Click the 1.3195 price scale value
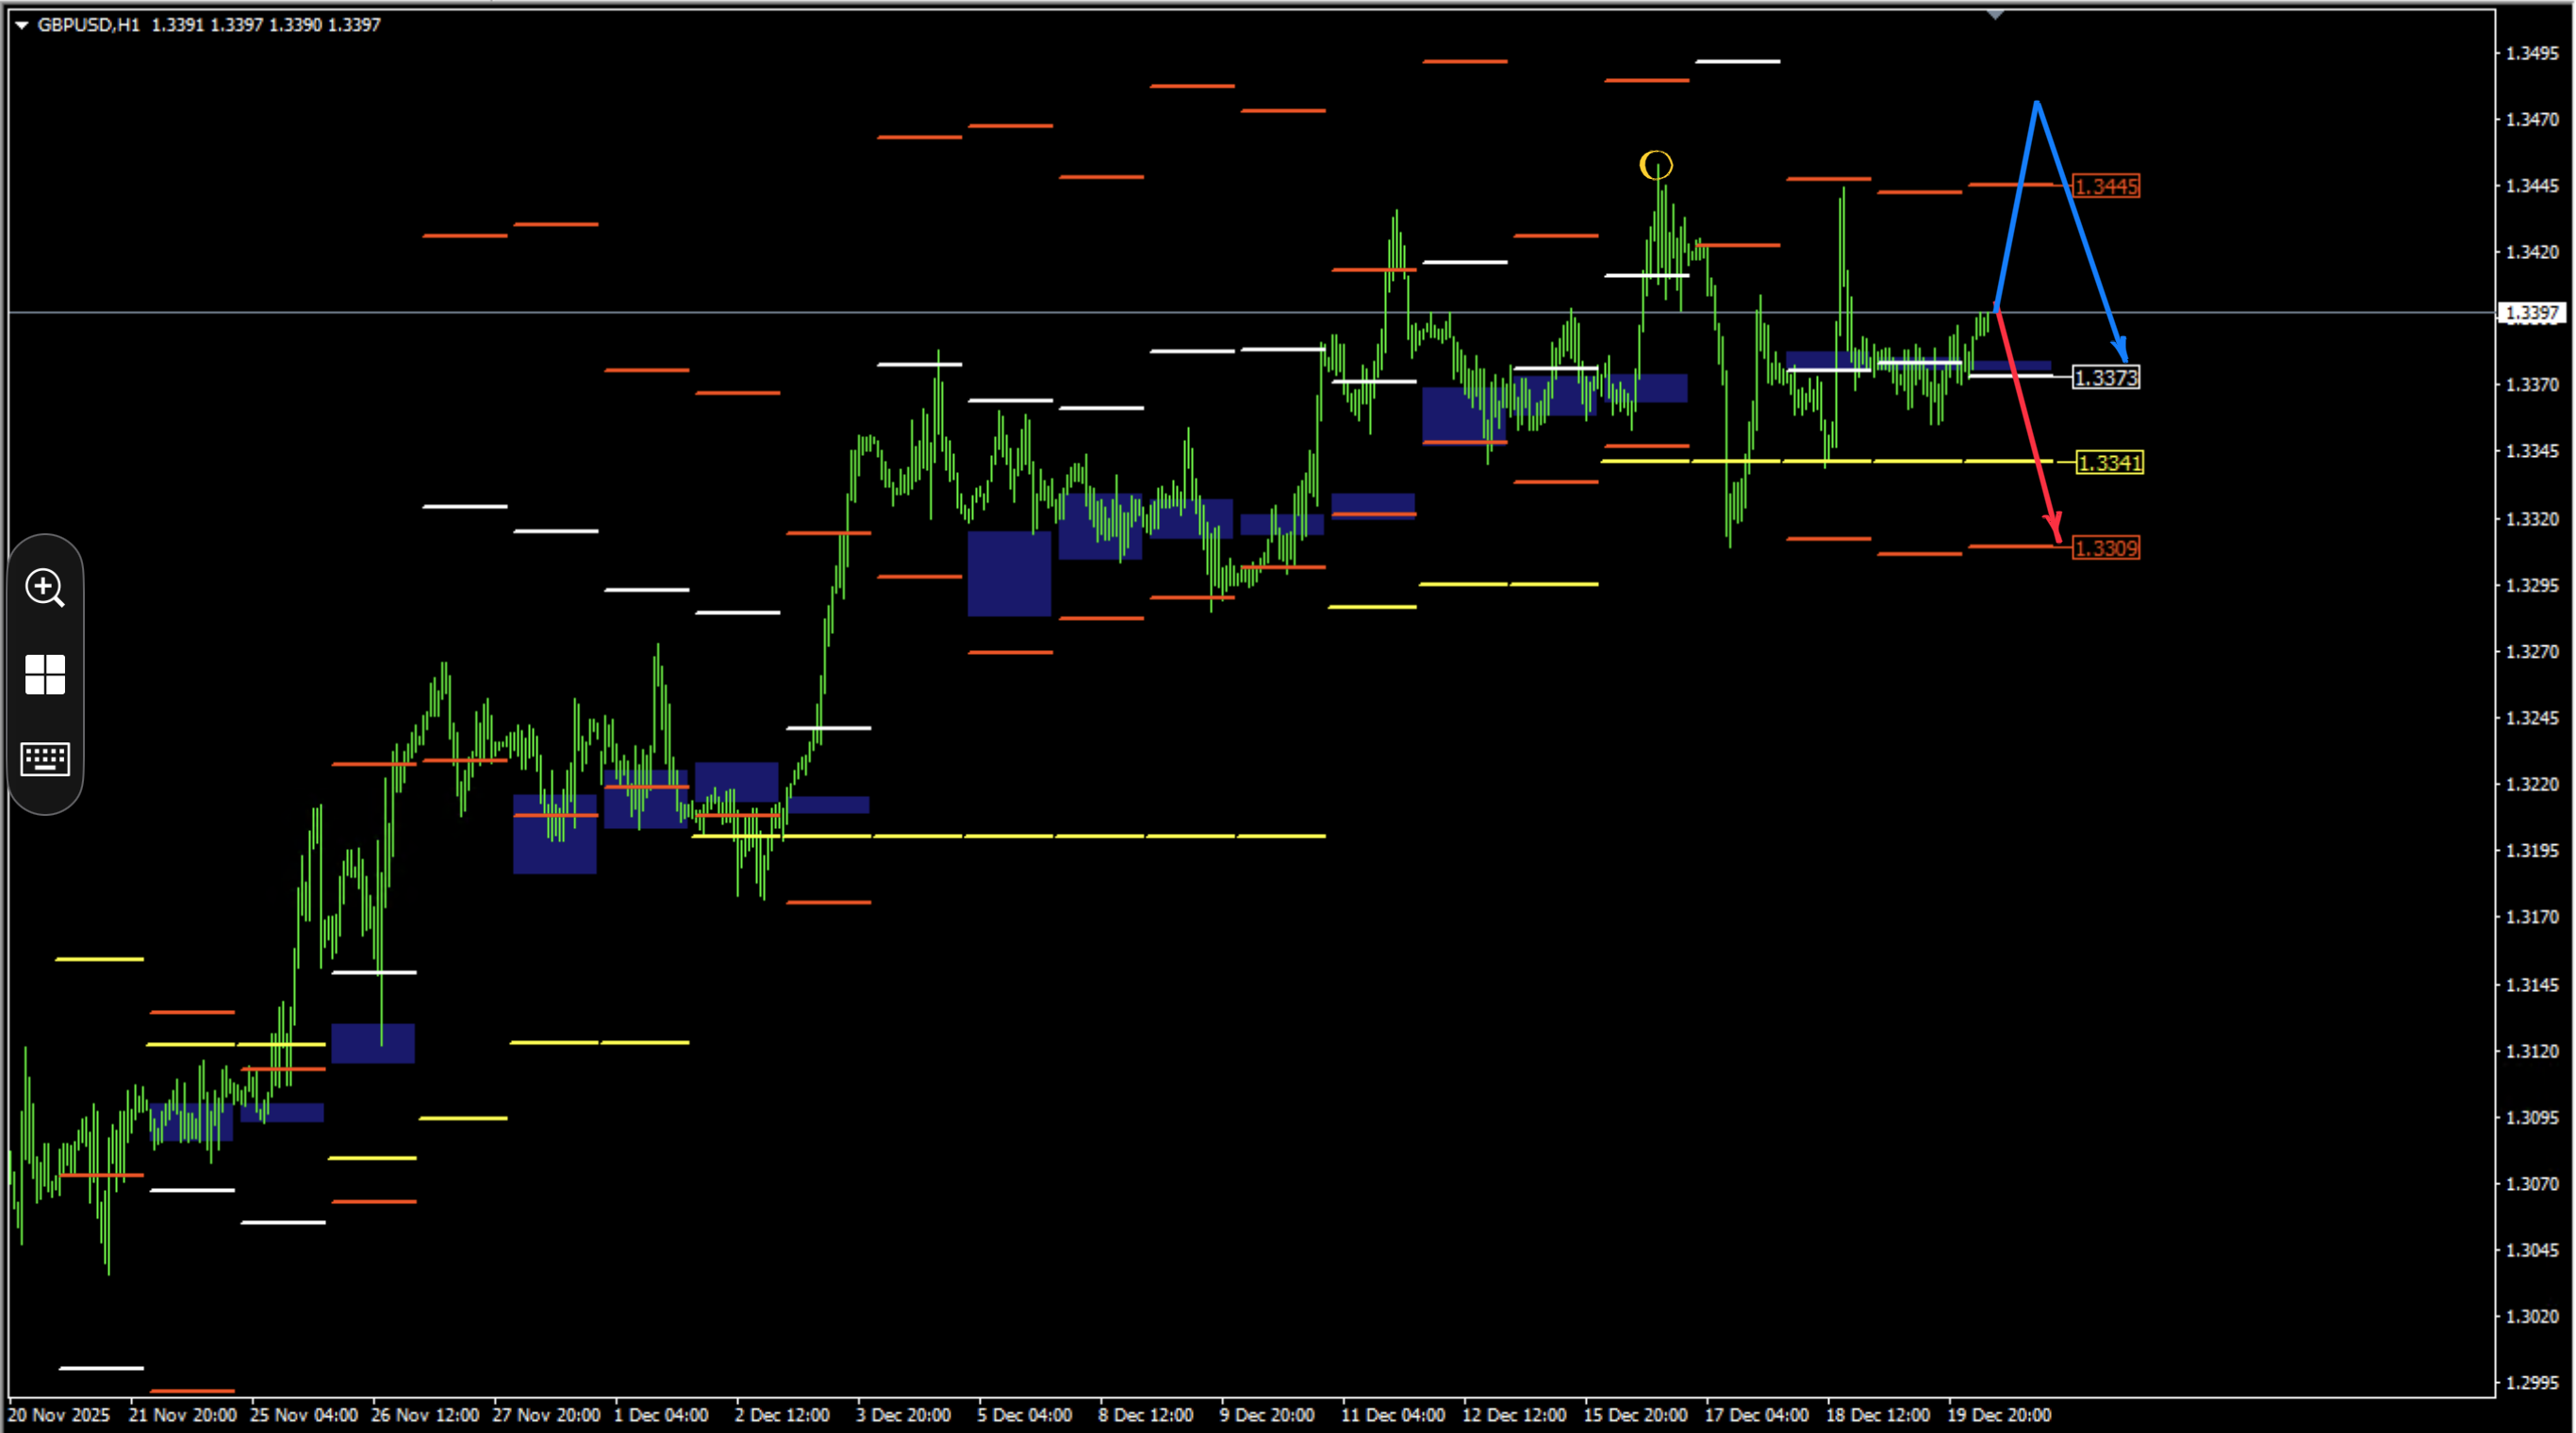The width and height of the screenshot is (2576, 1433). tap(2533, 852)
